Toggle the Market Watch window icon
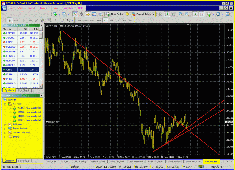The height and width of the screenshot is (170, 235). 75,14
